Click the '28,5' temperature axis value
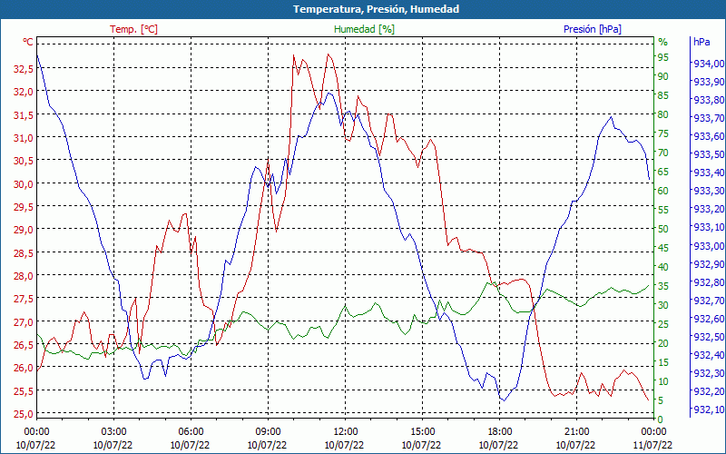The height and width of the screenshot is (454, 726). [24, 252]
